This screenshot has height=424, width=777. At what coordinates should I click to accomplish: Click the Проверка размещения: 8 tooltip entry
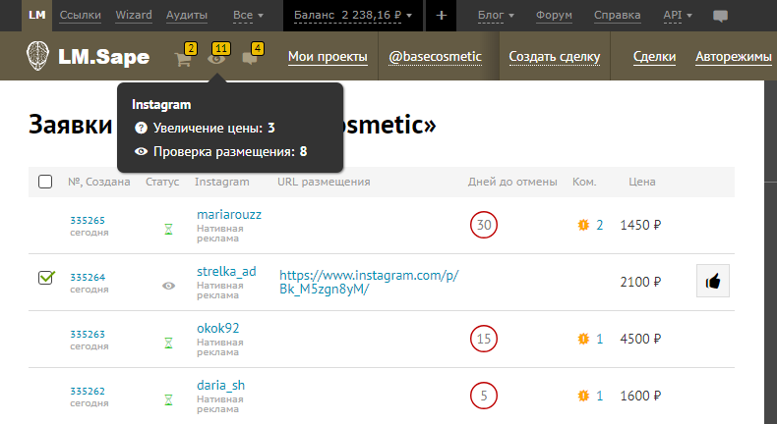coord(221,151)
